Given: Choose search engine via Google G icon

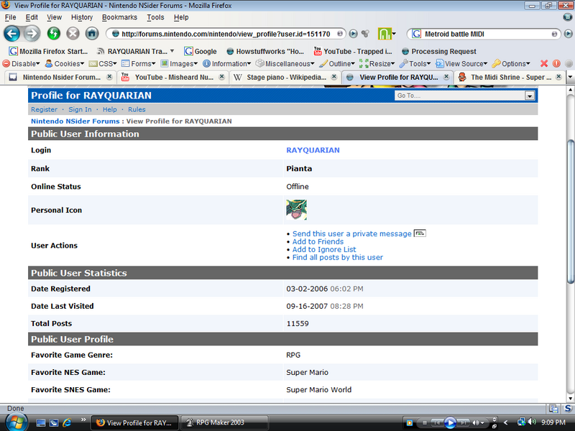Looking at the screenshot, I should coord(417,34).
